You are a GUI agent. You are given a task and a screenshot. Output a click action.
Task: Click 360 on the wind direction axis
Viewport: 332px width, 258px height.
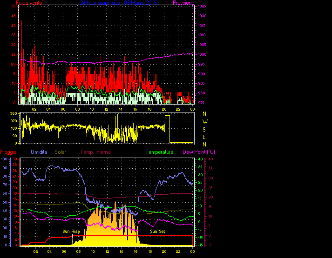14,114
